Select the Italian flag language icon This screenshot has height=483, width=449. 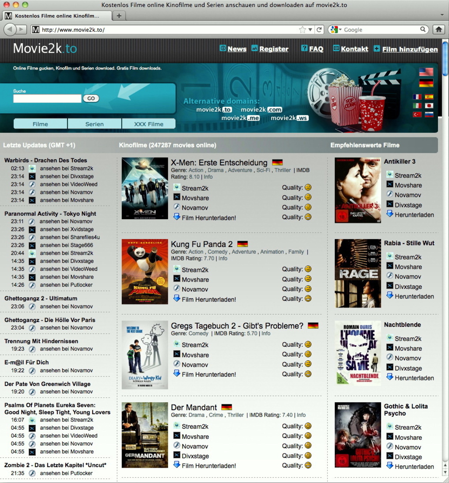[417, 106]
